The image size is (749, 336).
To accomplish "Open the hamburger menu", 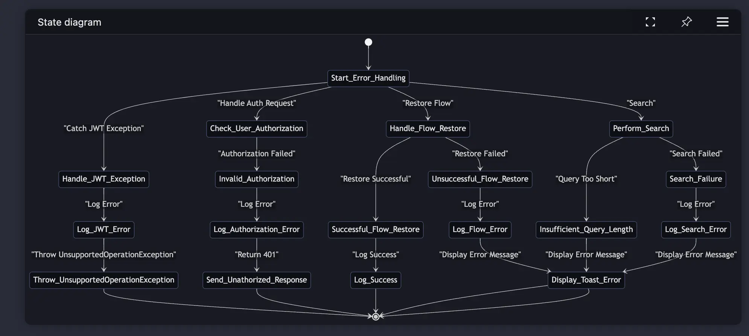I will [x=722, y=22].
